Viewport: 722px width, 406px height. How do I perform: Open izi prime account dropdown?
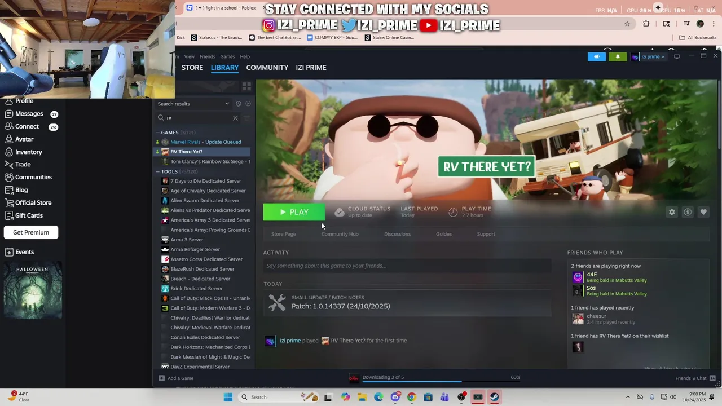click(648, 56)
